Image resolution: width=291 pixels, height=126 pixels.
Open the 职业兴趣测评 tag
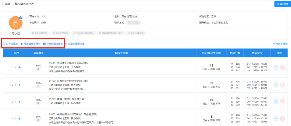(39, 33)
